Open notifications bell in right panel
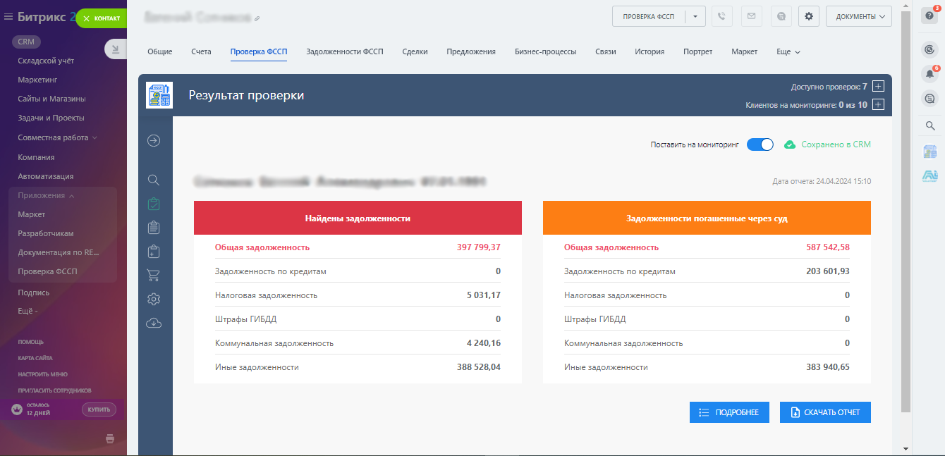This screenshot has height=456, width=945. tap(929, 74)
